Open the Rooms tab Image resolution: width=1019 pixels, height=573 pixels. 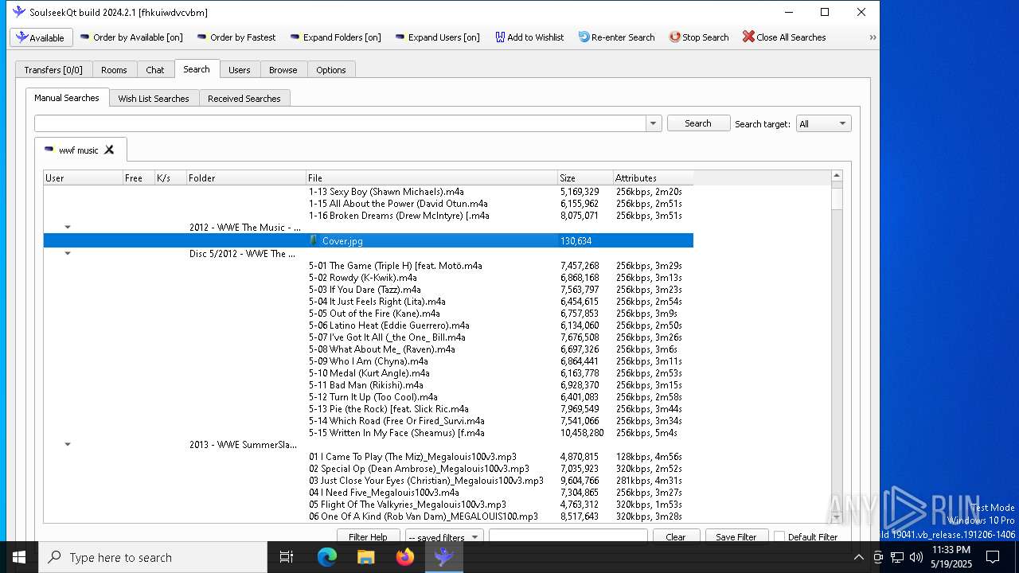coord(114,70)
